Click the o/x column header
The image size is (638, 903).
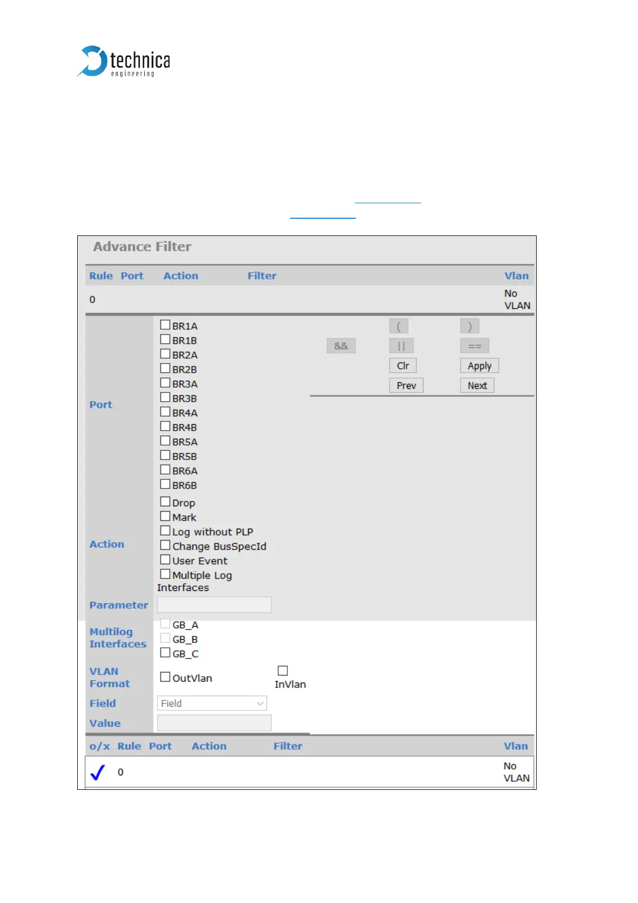(100, 746)
